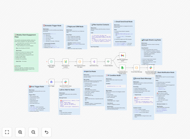Click the 'Use Case' heading in the green note
The height and width of the screenshot is (139, 190).
18,66
